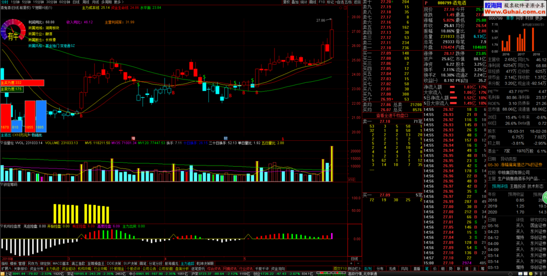
Task: Expand the 倍量柱 indicator triangle menu
Action: click(x=2, y=142)
